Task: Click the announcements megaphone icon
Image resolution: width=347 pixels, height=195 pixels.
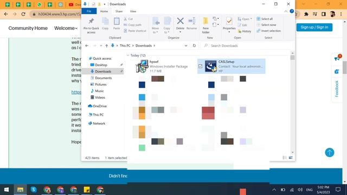Action: point(337,58)
